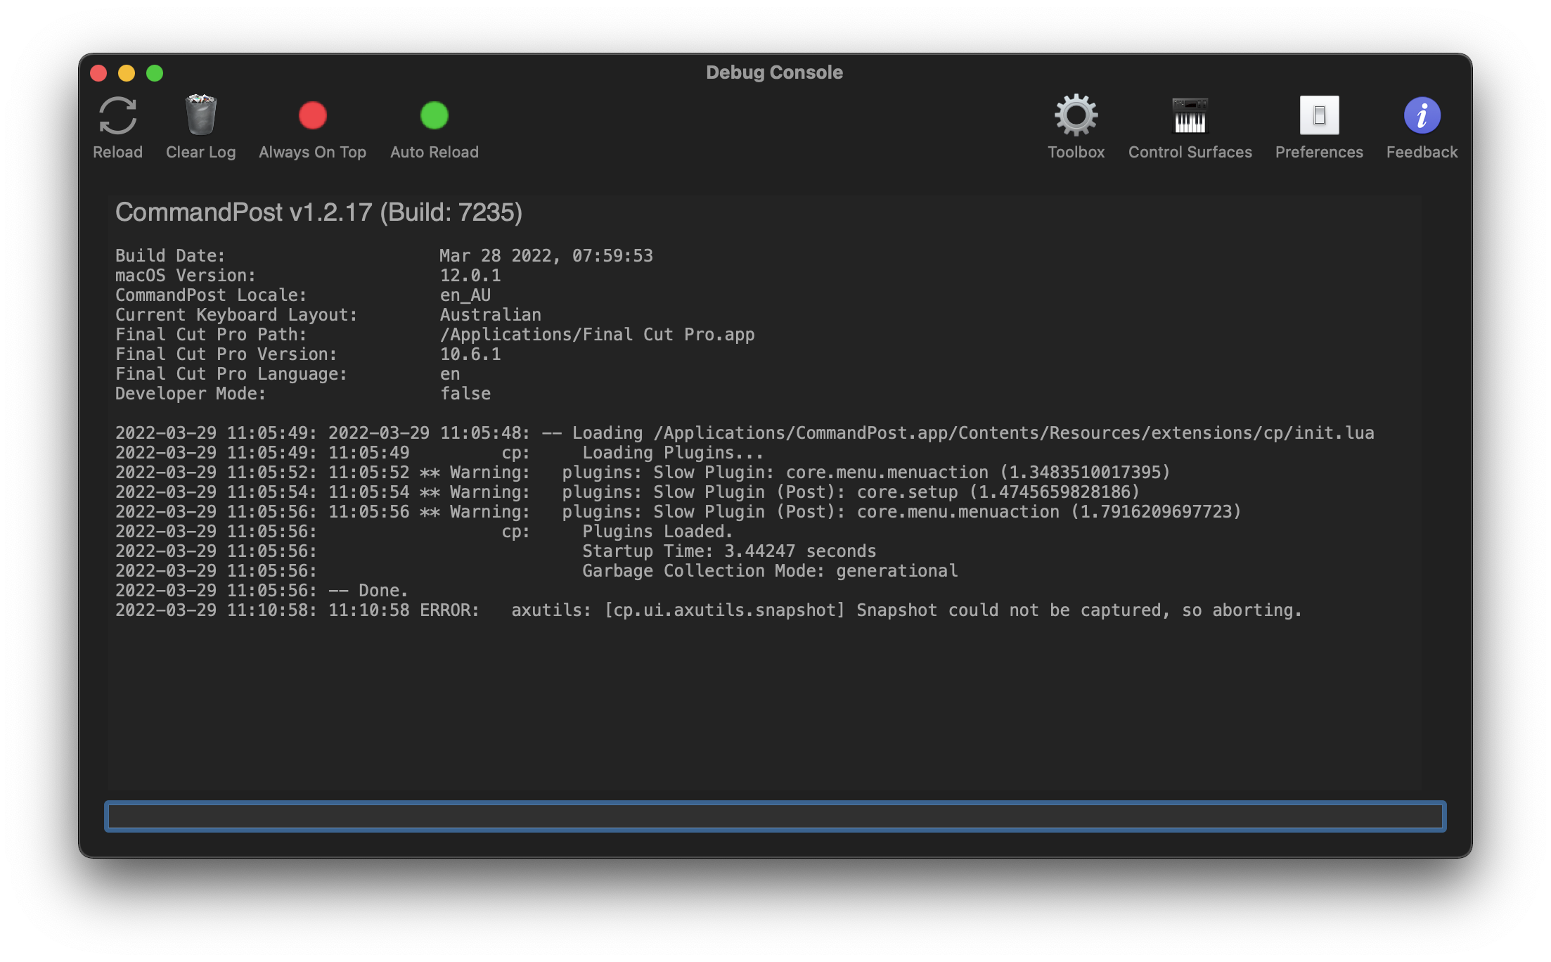Focus the console command input field

click(775, 816)
